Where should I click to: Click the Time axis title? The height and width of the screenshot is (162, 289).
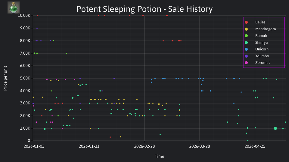click(x=160, y=156)
